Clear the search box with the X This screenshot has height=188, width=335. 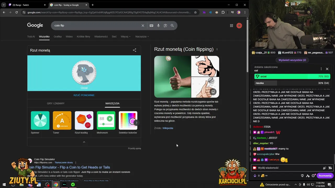pyautogui.click(x=143, y=26)
